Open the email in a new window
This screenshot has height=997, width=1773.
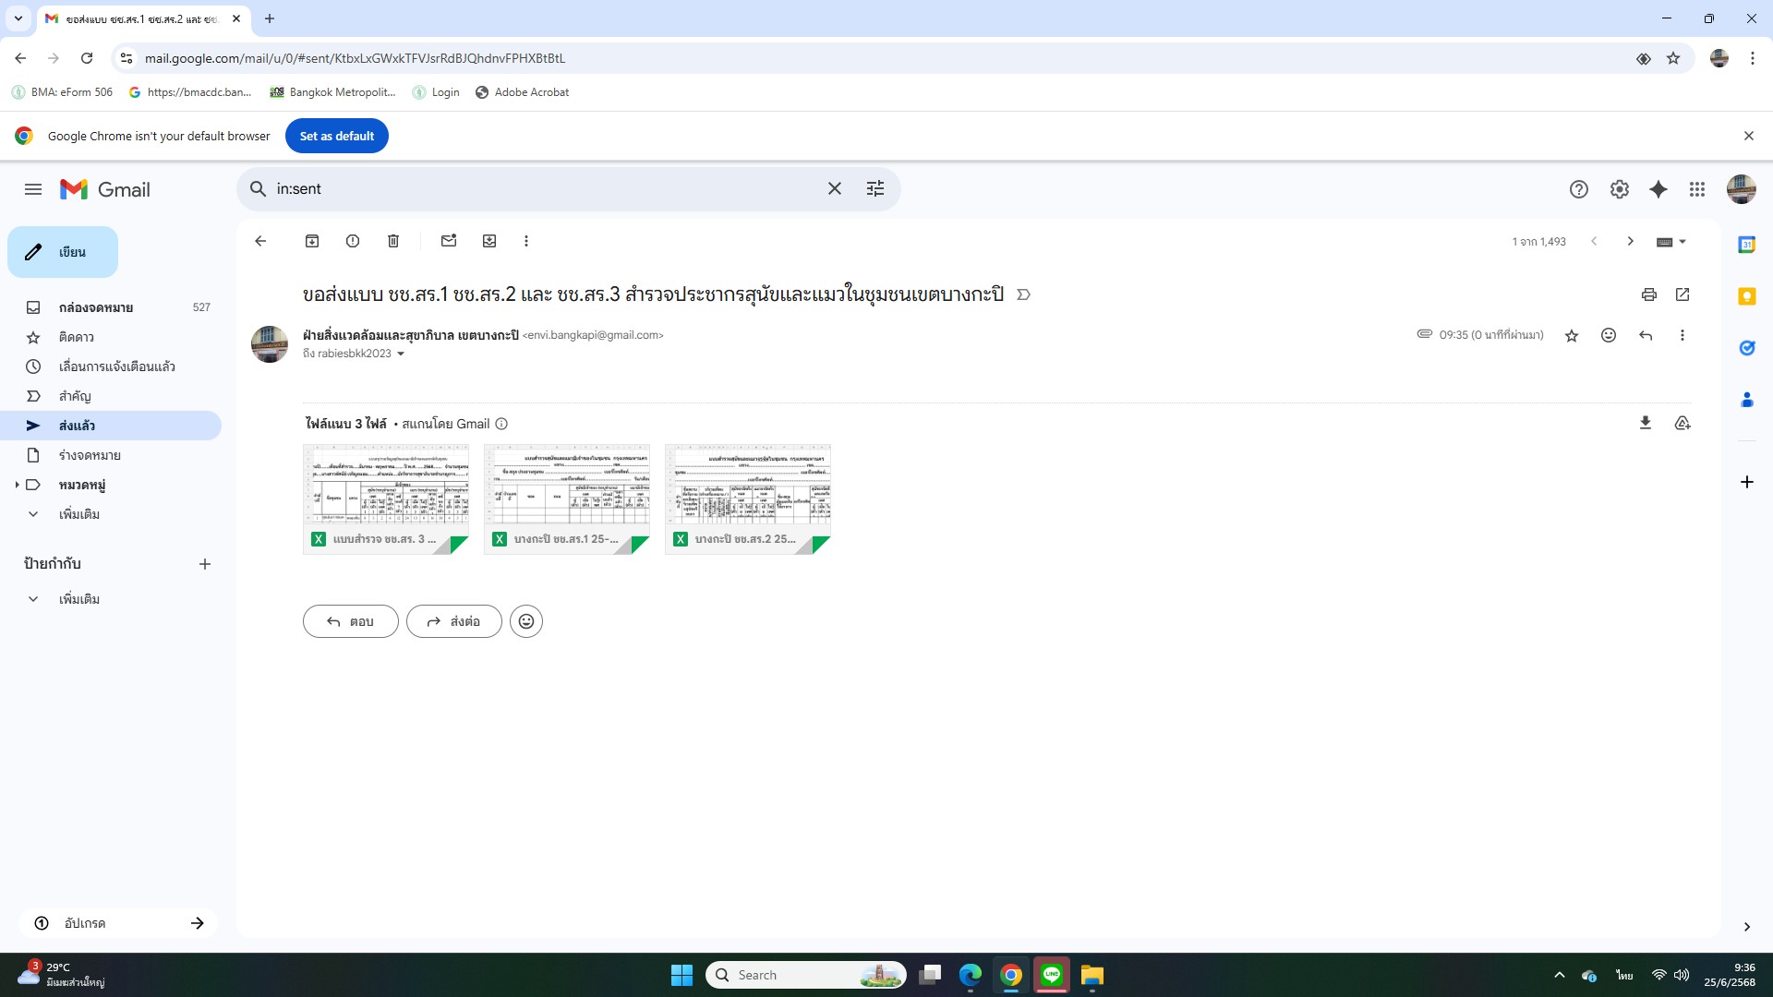(1683, 294)
